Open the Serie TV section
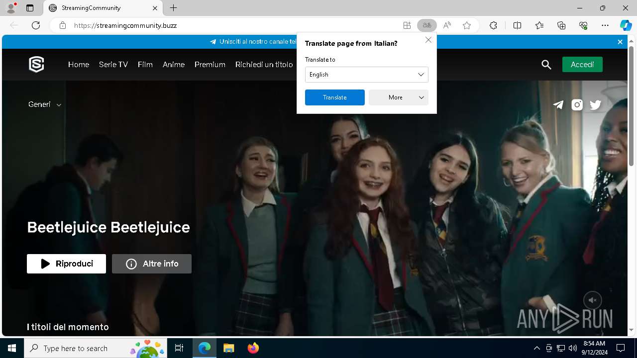The image size is (637, 358). tap(113, 65)
